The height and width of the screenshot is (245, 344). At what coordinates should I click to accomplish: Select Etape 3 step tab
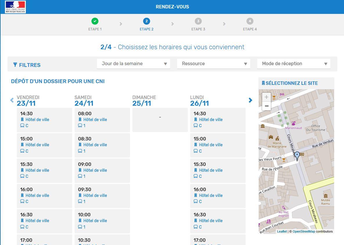click(x=198, y=24)
